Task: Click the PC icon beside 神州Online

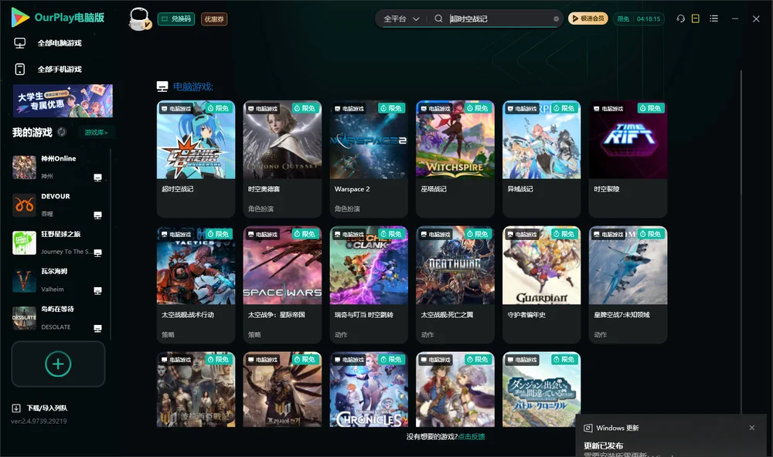Action: pos(97,178)
